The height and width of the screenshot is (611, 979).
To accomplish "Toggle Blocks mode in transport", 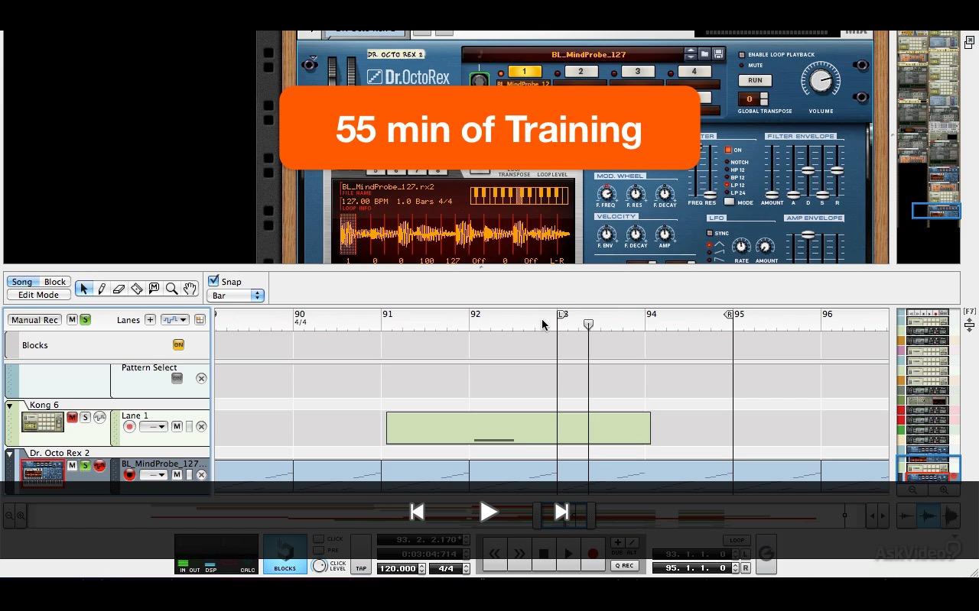I will coord(285,554).
